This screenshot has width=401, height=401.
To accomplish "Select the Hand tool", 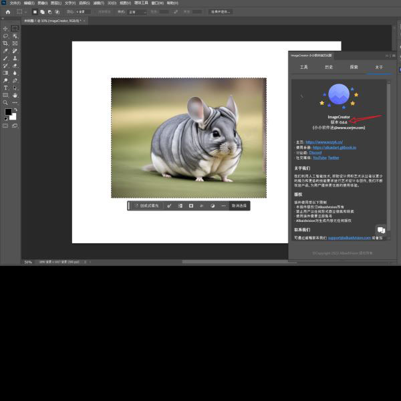I will pos(15,95).
